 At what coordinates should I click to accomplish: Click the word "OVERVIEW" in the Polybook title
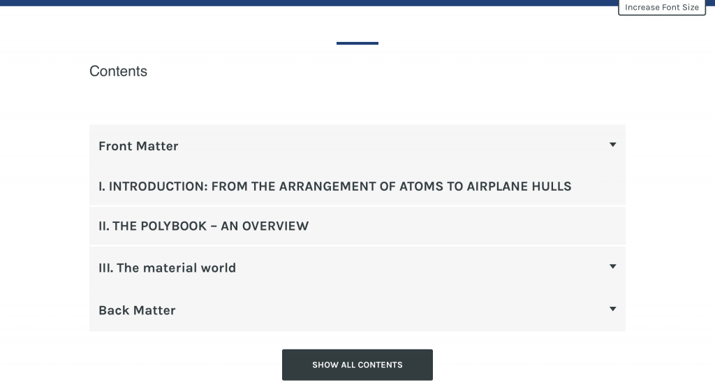pos(275,226)
